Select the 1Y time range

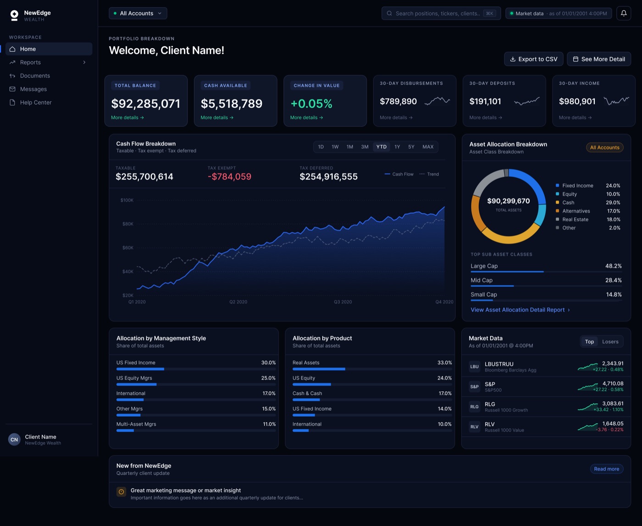tap(397, 147)
